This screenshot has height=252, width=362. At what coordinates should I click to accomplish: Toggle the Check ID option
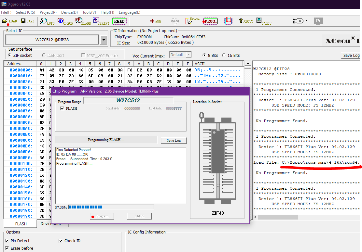coord(61,241)
